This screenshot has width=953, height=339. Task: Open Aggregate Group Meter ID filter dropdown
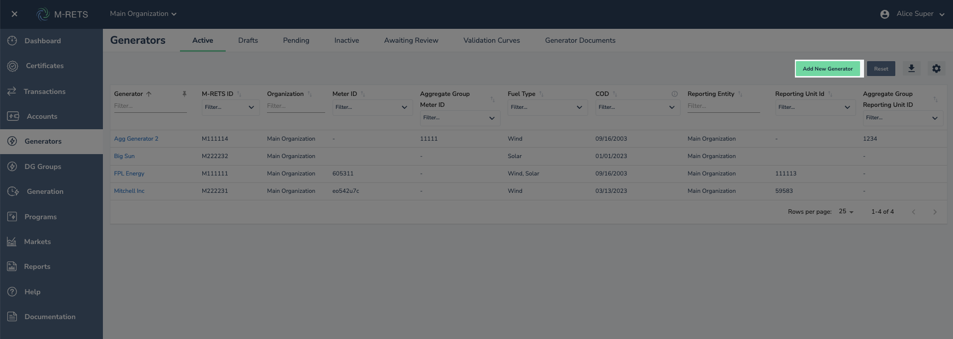click(x=460, y=118)
